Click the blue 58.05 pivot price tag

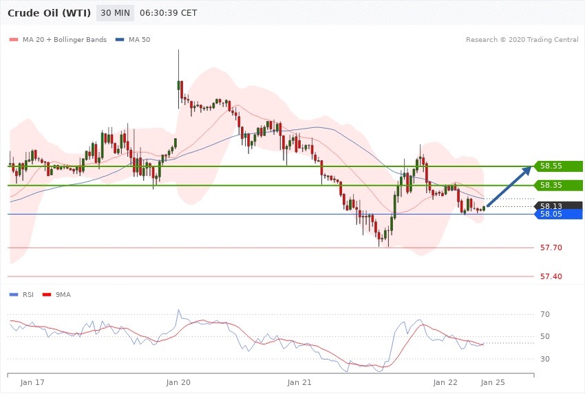pyautogui.click(x=558, y=214)
